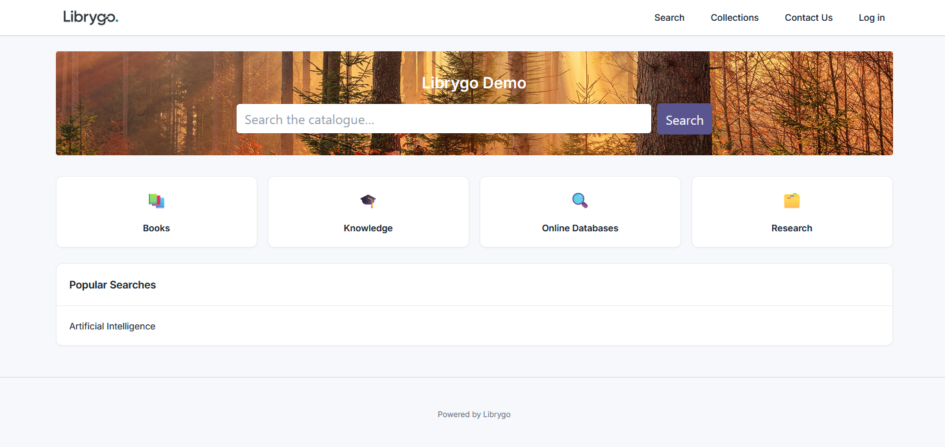The width and height of the screenshot is (945, 447).
Task: Select the Artificial Intelligence popular search
Action: pyautogui.click(x=112, y=326)
